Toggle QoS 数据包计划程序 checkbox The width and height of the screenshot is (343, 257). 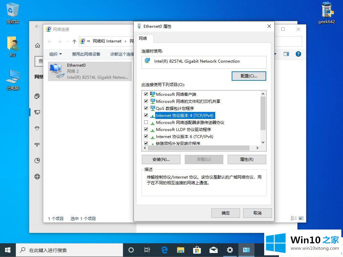point(146,108)
